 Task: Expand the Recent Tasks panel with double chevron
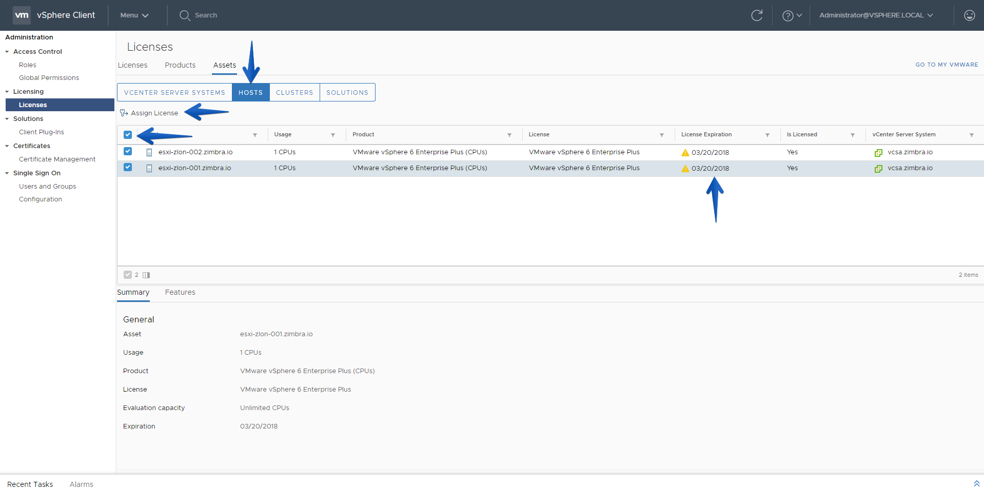tap(976, 484)
